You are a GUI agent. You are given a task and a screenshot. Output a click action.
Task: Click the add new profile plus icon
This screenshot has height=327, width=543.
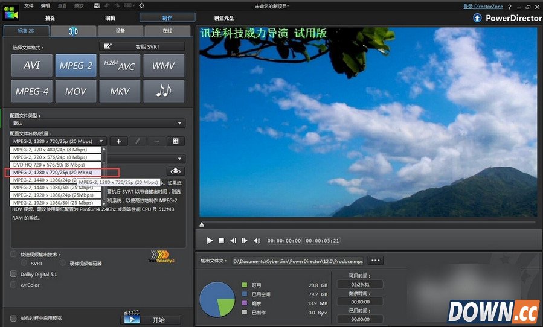coord(118,141)
